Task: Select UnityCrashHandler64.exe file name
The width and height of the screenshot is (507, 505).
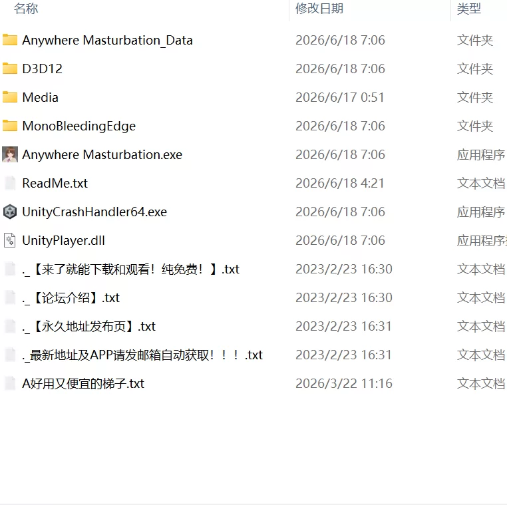Action: click(x=94, y=212)
